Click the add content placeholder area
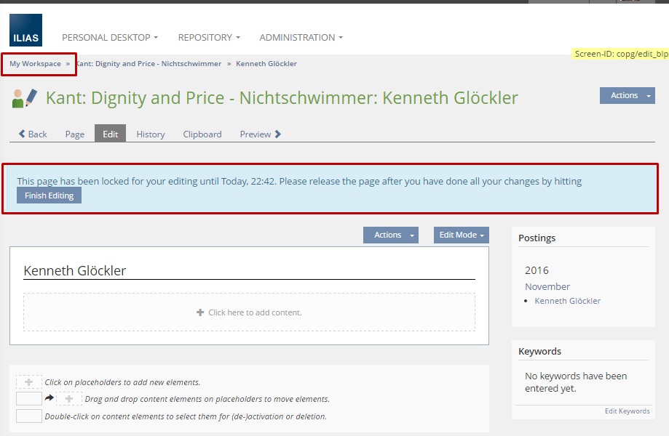Screen dimensions: 669x436 pos(249,312)
